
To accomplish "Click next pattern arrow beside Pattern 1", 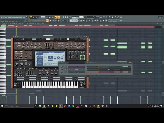I will click(78, 20).
